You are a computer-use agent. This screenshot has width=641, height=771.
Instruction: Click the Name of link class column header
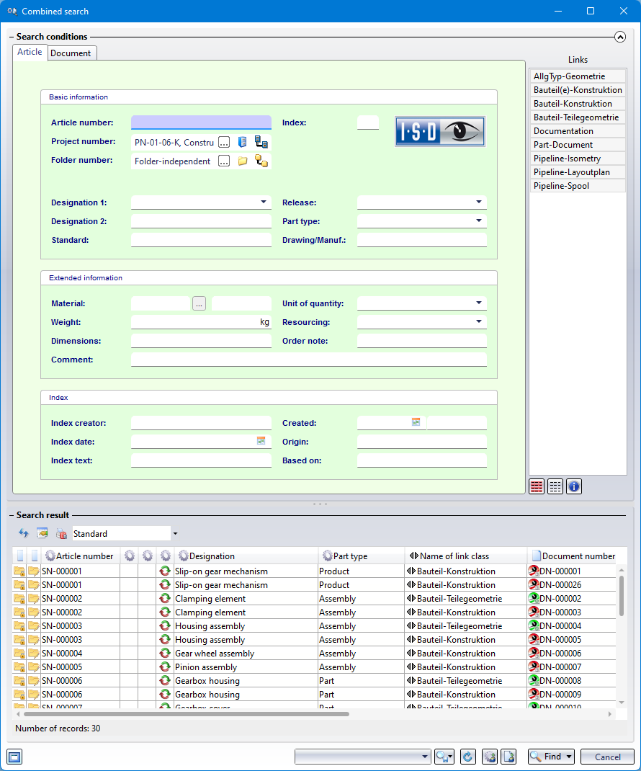click(x=465, y=556)
